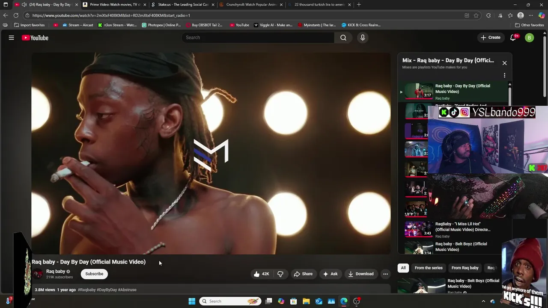Close the Mix playlist panel
Image resolution: width=548 pixels, height=308 pixels.
(504, 63)
